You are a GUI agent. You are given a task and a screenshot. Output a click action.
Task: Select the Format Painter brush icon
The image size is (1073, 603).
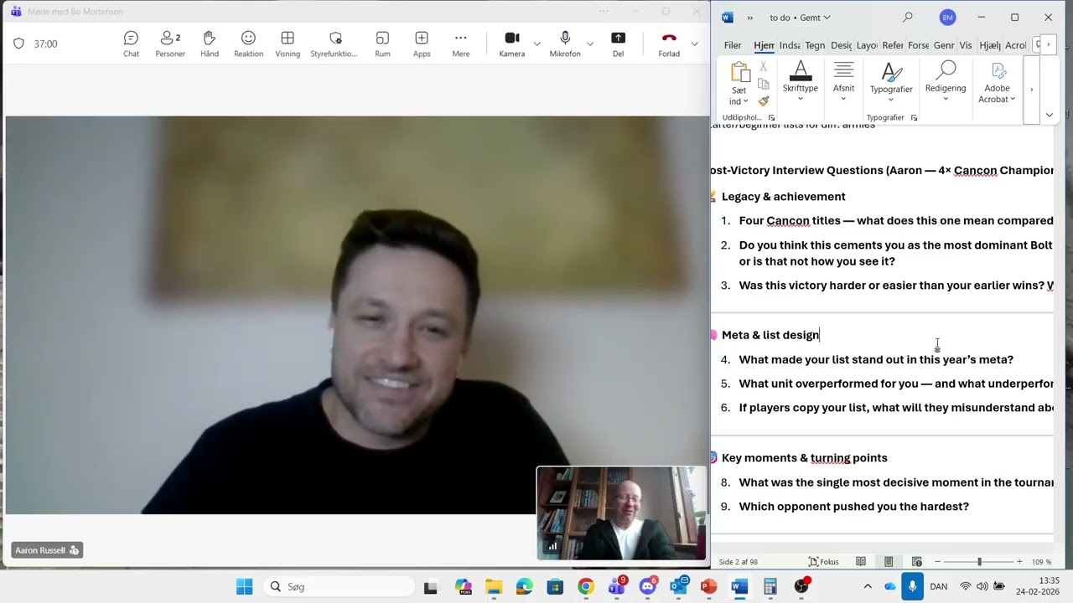tap(763, 101)
